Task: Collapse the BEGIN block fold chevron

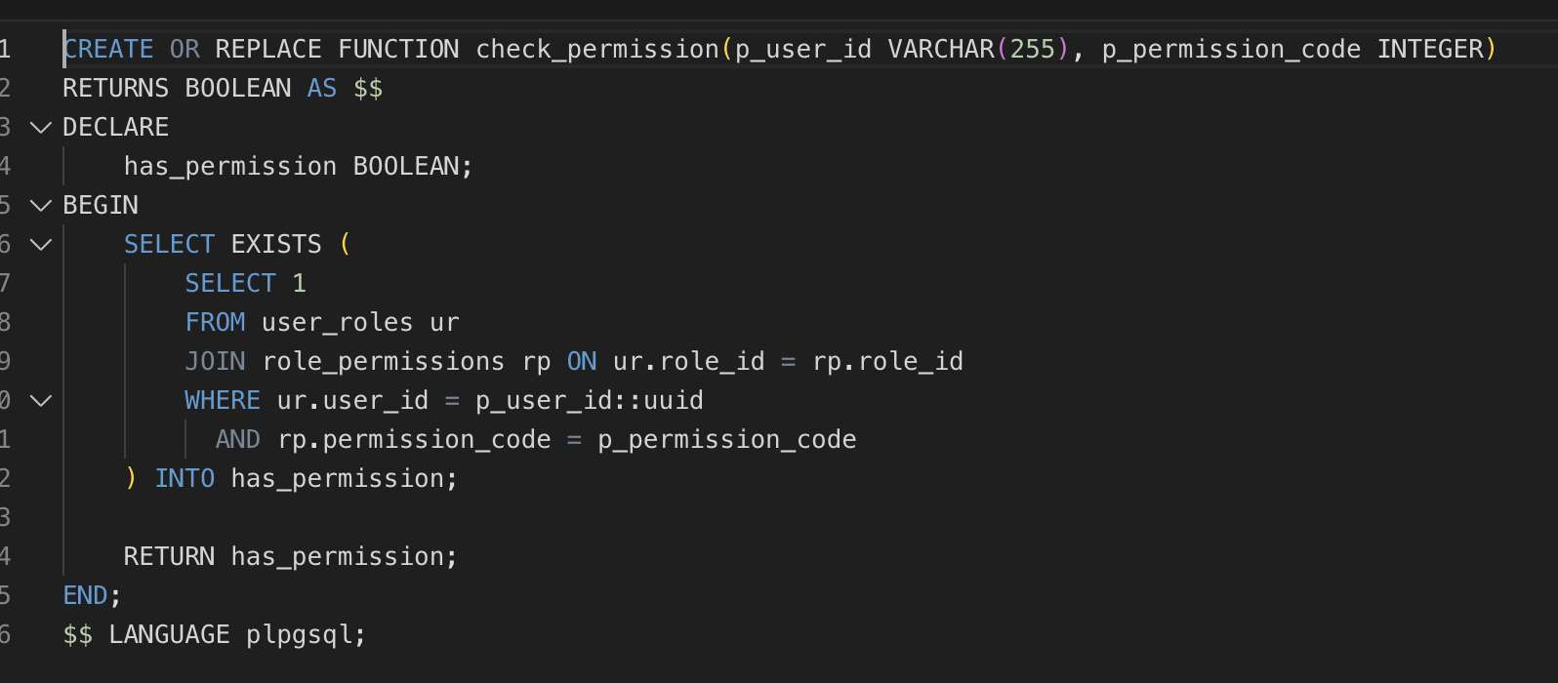Action: point(41,206)
